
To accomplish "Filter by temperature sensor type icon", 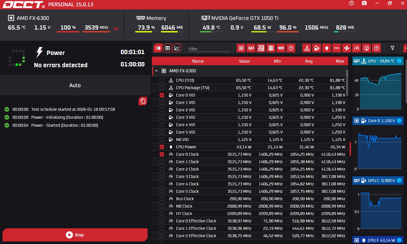I will pos(307,48).
